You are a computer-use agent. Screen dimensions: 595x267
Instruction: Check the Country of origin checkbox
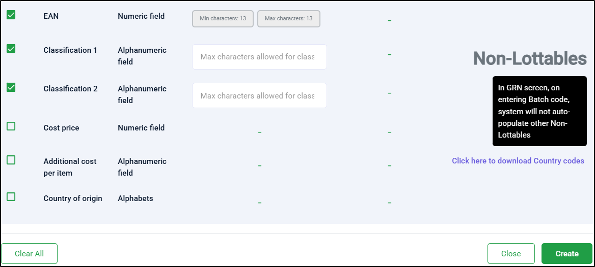tap(11, 196)
